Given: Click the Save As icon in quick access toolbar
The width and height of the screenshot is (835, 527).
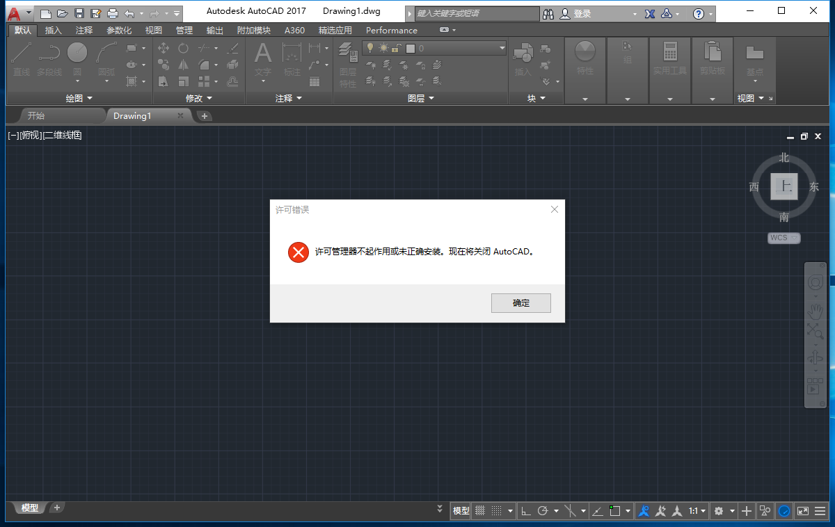Looking at the screenshot, I should point(96,13).
